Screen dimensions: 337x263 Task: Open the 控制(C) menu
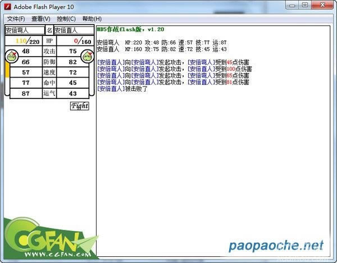(x=66, y=19)
